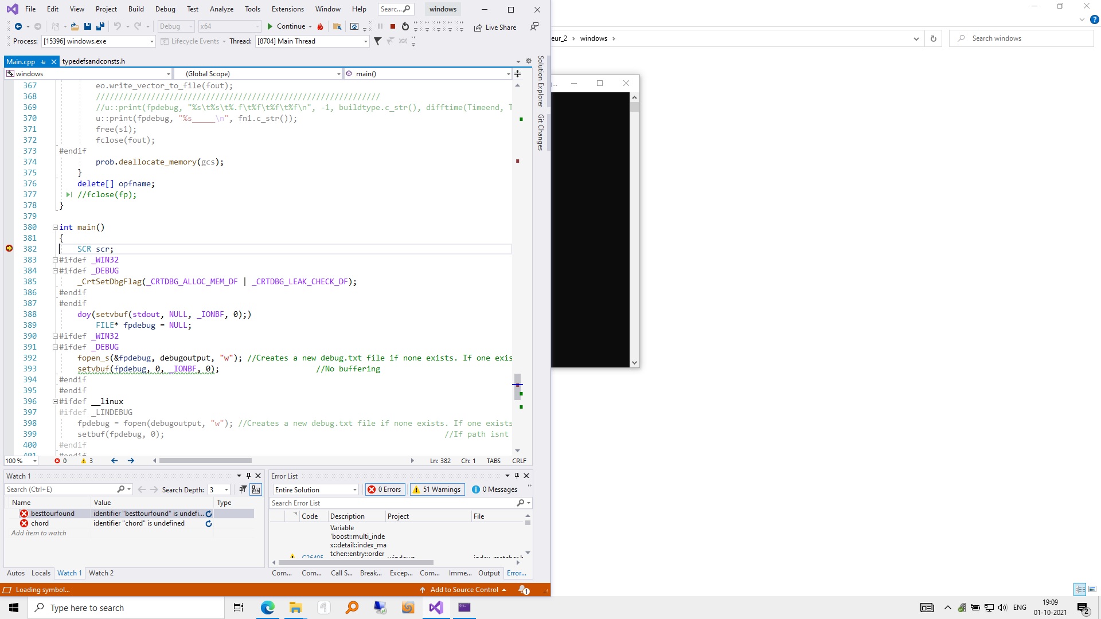The height and width of the screenshot is (619, 1101).
Task: Click the thread filter funnel icon
Action: coord(377,41)
